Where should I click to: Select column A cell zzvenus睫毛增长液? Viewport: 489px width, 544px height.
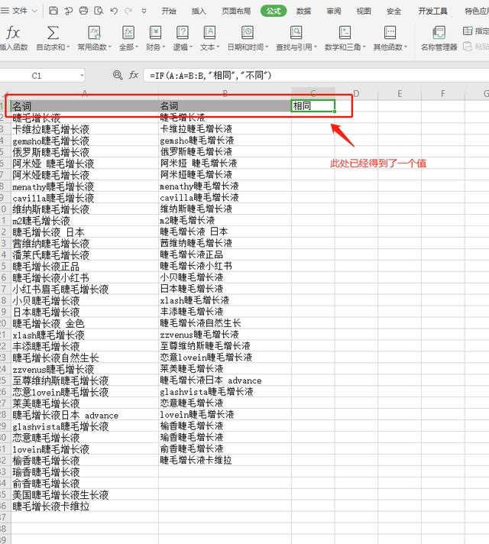click(x=85, y=369)
